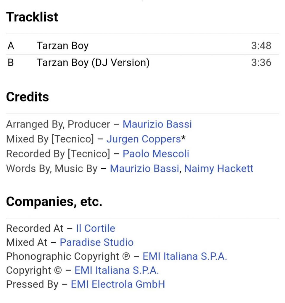Viewport: 285px width, 303px height.
Task: Open the EMI Electrola GmbH link
Action: click(x=118, y=284)
